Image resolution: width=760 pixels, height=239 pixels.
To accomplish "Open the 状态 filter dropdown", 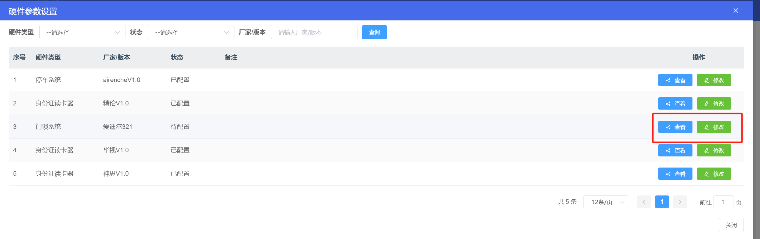I will pyautogui.click(x=191, y=32).
